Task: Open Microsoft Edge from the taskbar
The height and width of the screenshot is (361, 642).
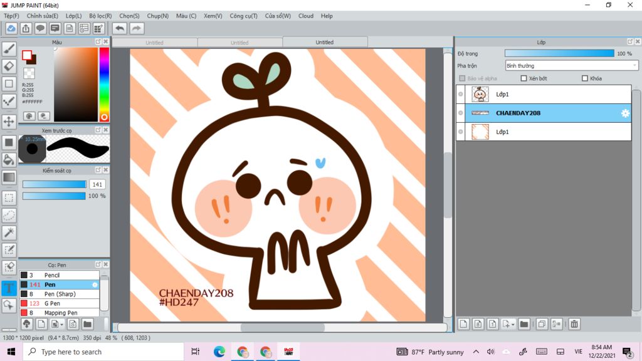Action: [x=219, y=352]
